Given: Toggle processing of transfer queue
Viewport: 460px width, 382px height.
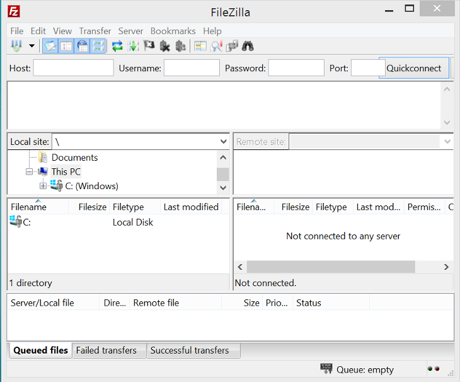Looking at the screenshot, I should click(x=133, y=46).
